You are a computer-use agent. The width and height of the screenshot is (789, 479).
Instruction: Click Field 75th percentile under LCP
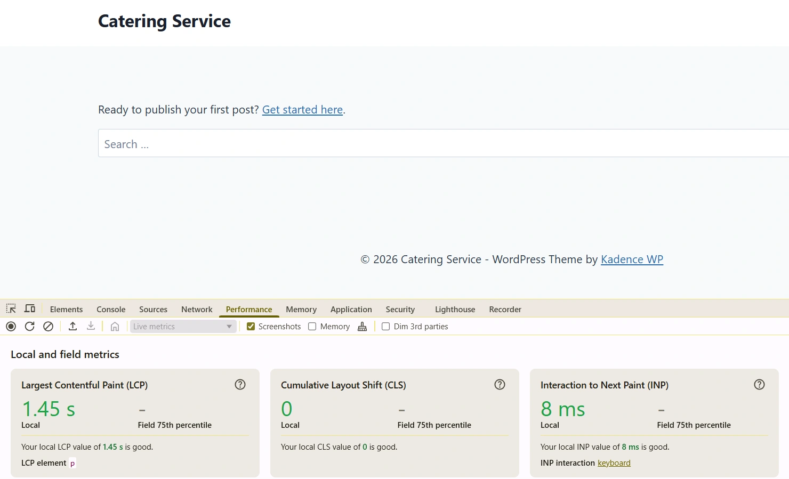click(175, 425)
